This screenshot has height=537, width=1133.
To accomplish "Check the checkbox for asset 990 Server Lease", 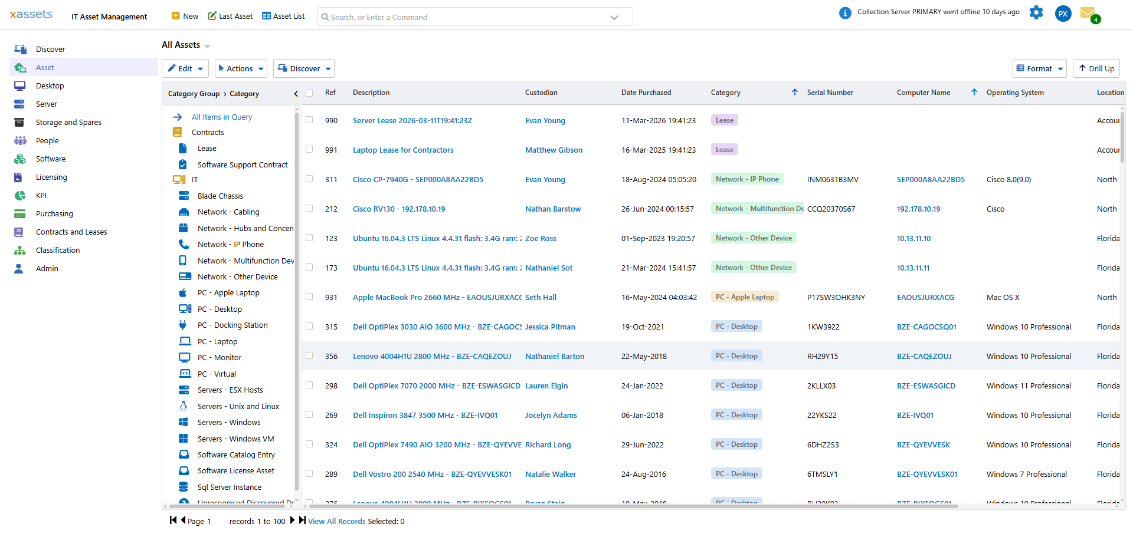I will coord(309,120).
